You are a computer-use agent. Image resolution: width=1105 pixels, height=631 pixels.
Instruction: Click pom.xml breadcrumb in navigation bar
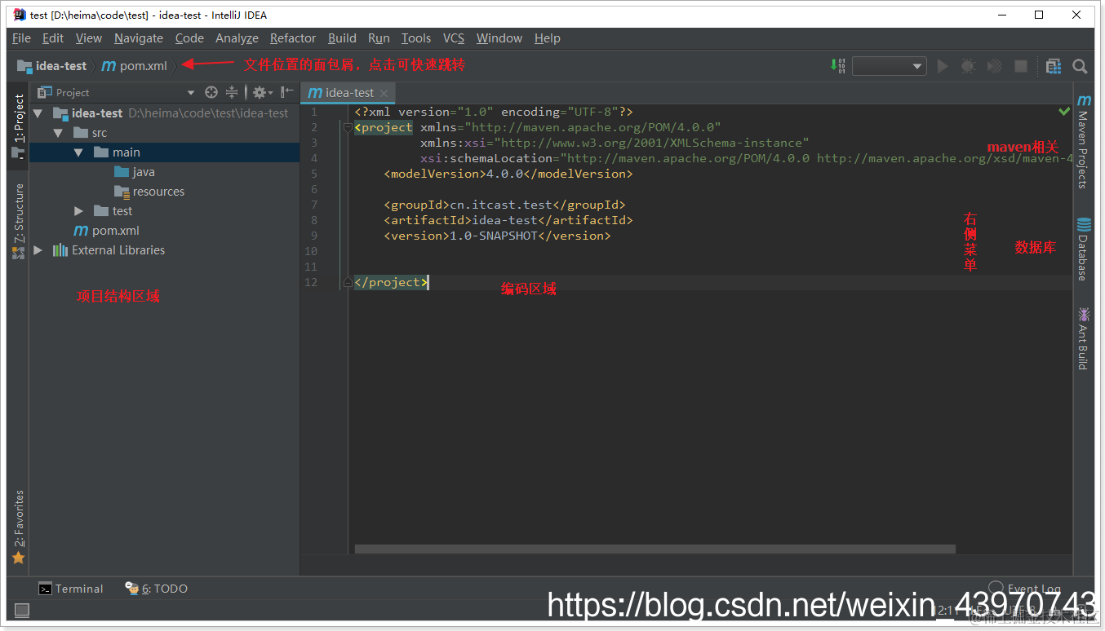point(134,66)
